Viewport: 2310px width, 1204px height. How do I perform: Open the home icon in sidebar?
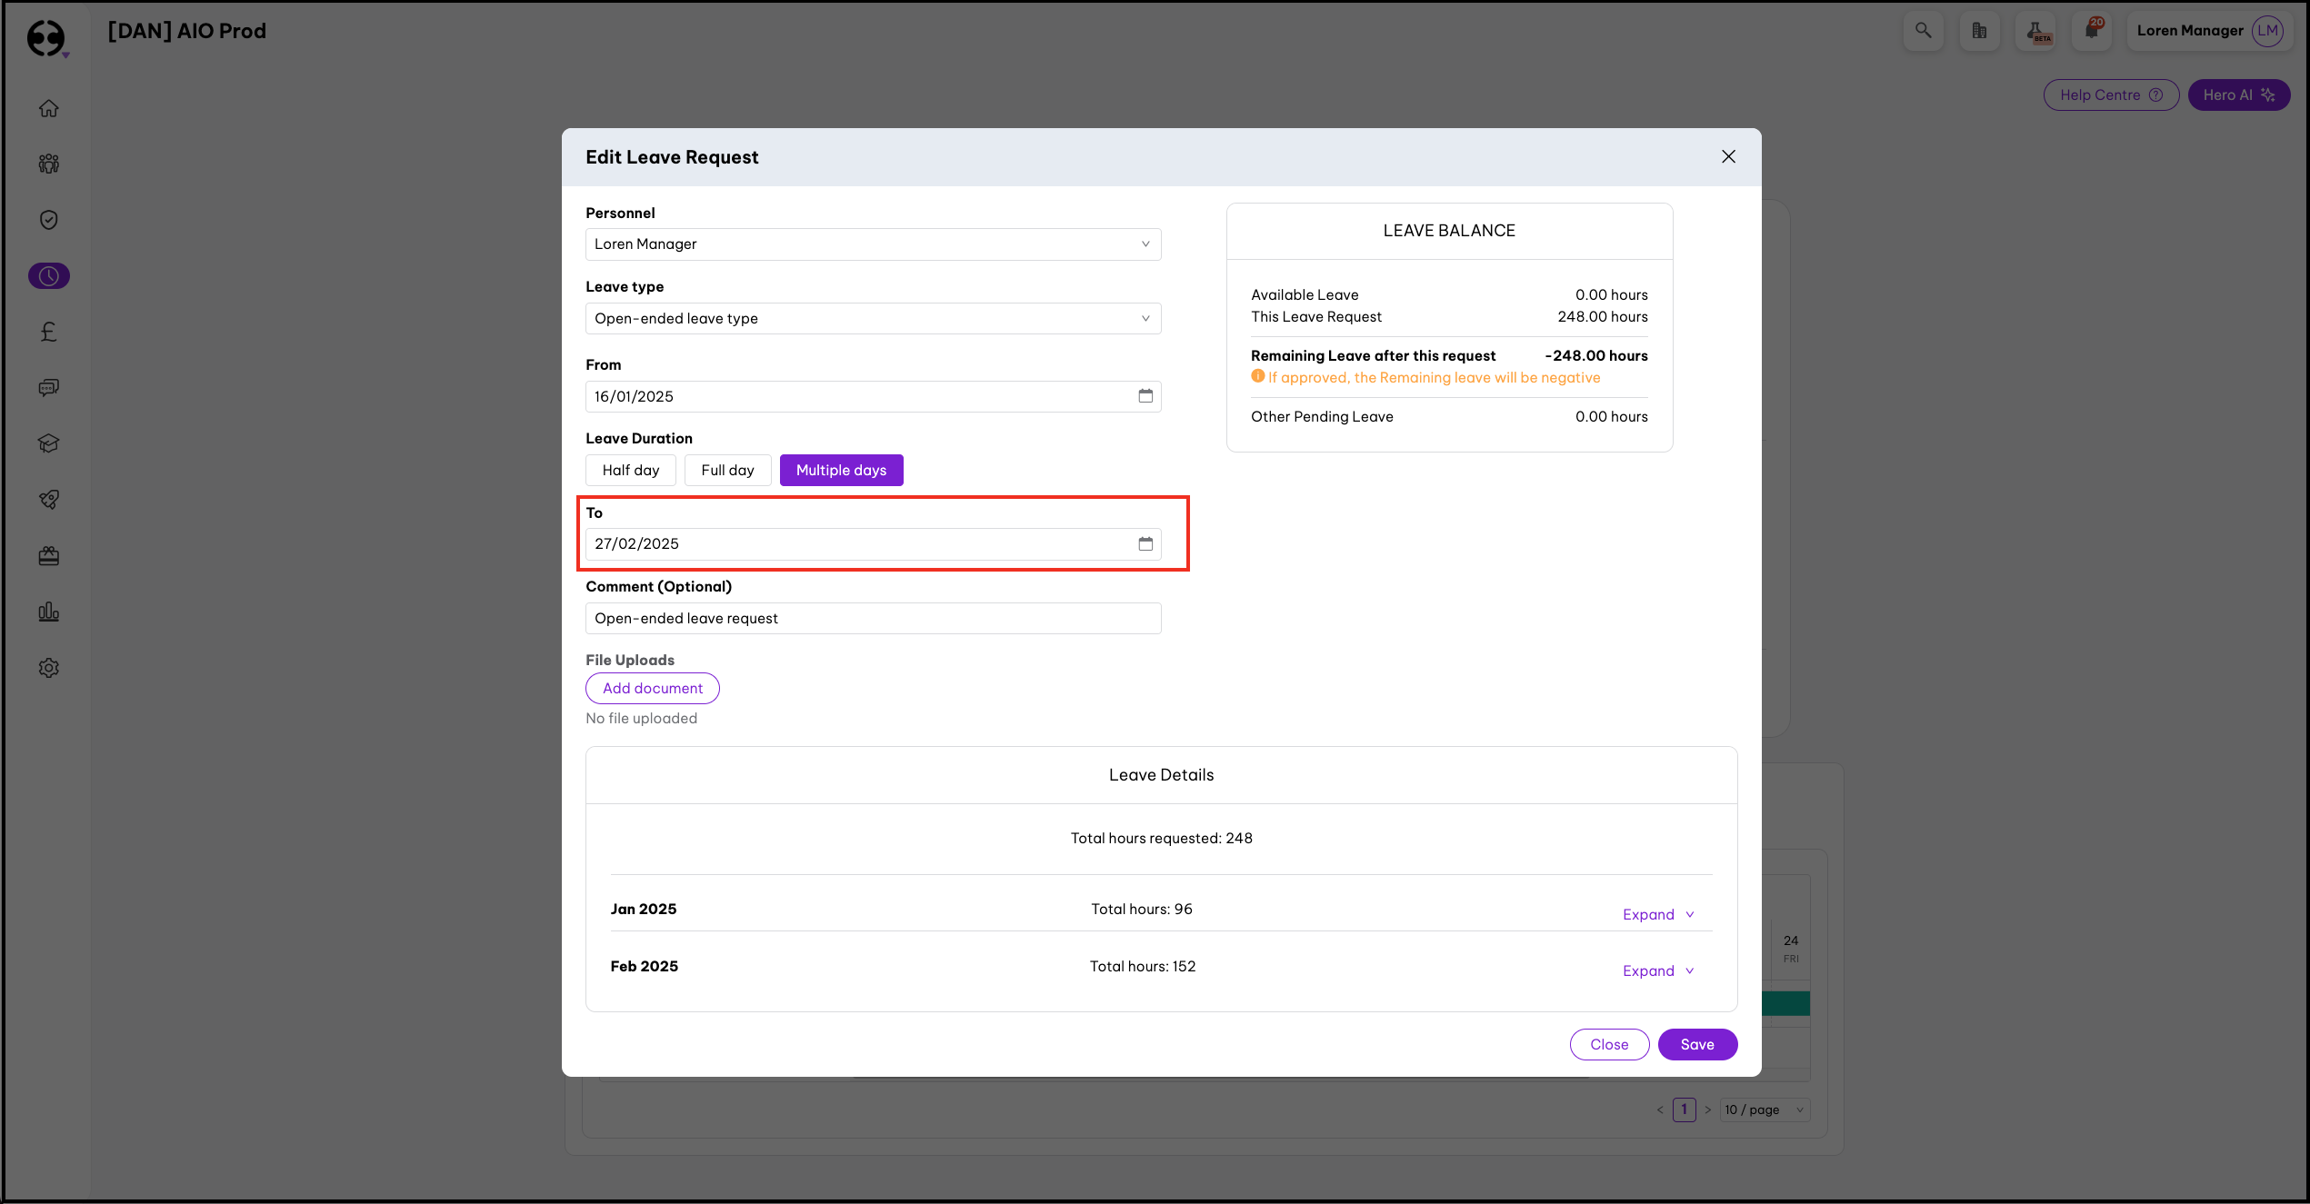click(x=49, y=108)
